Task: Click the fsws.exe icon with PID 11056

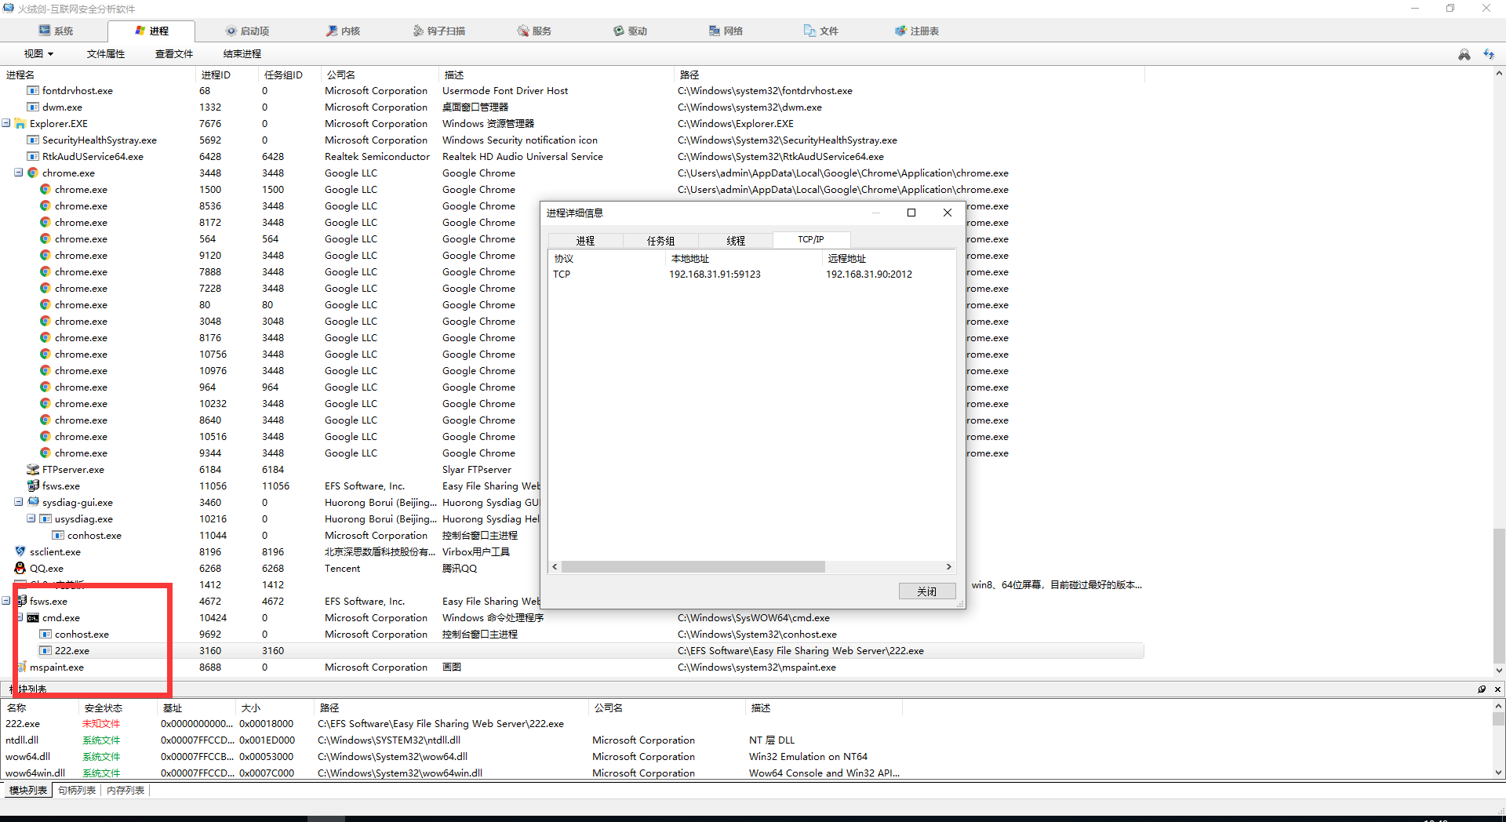Action: pos(33,486)
